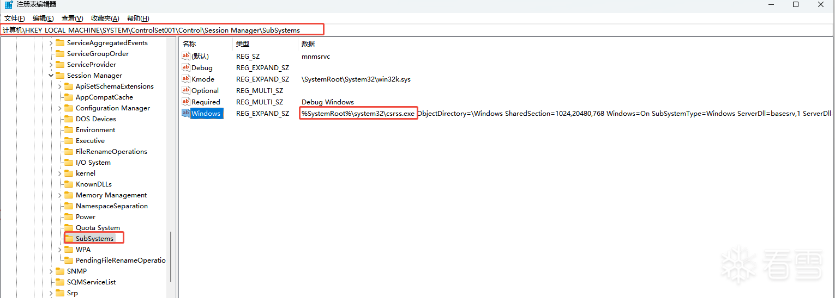Select the ServiceGroupOrder folder icon
The image size is (835, 298).
(60, 54)
